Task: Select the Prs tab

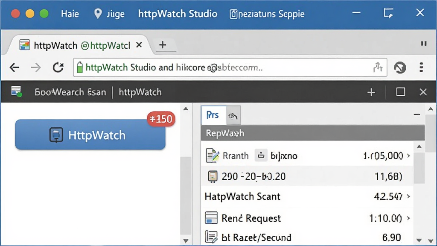Action: (213, 115)
